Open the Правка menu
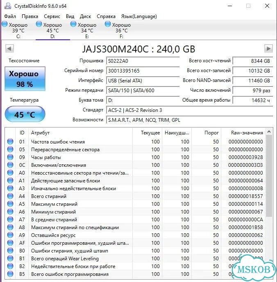 (x=30, y=16)
